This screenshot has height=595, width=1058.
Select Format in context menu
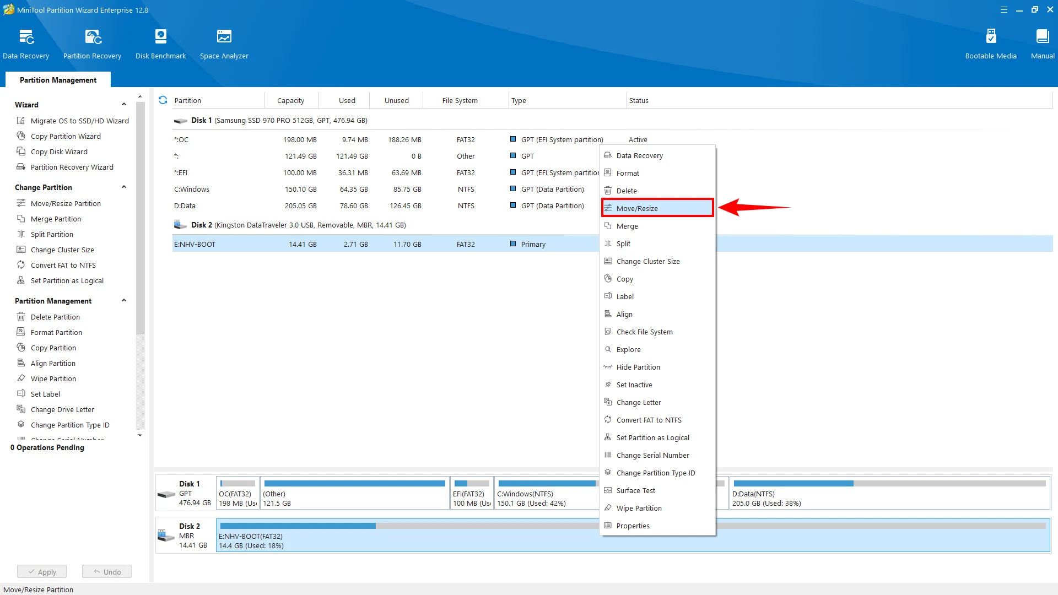click(x=657, y=173)
